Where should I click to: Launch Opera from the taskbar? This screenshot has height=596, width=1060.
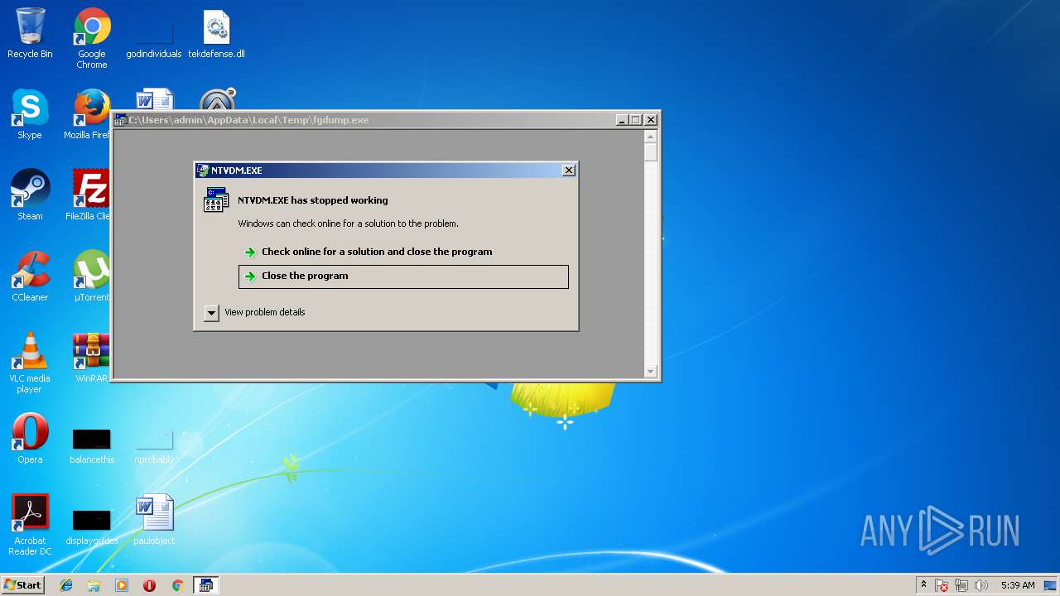[149, 585]
